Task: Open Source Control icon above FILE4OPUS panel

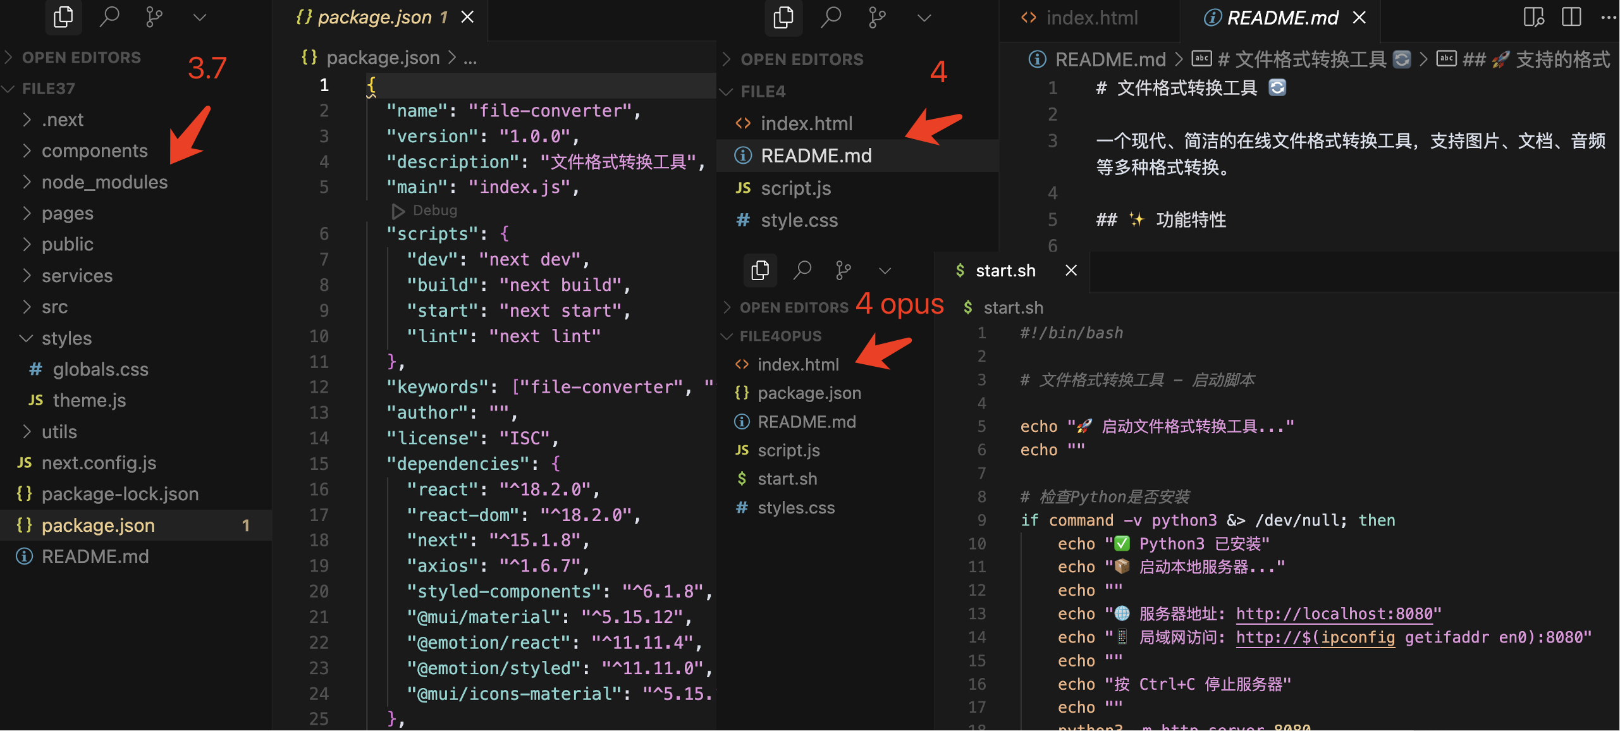Action: 843,271
